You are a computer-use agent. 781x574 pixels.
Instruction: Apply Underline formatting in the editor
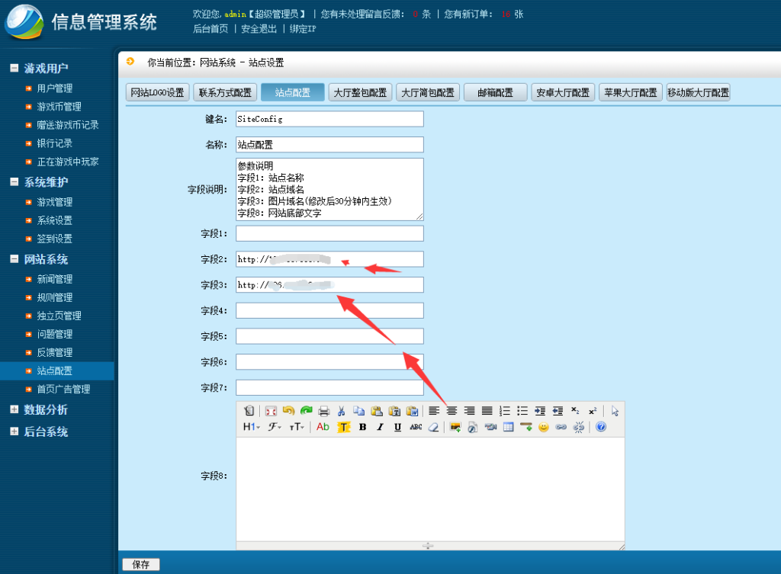(x=398, y=427)
